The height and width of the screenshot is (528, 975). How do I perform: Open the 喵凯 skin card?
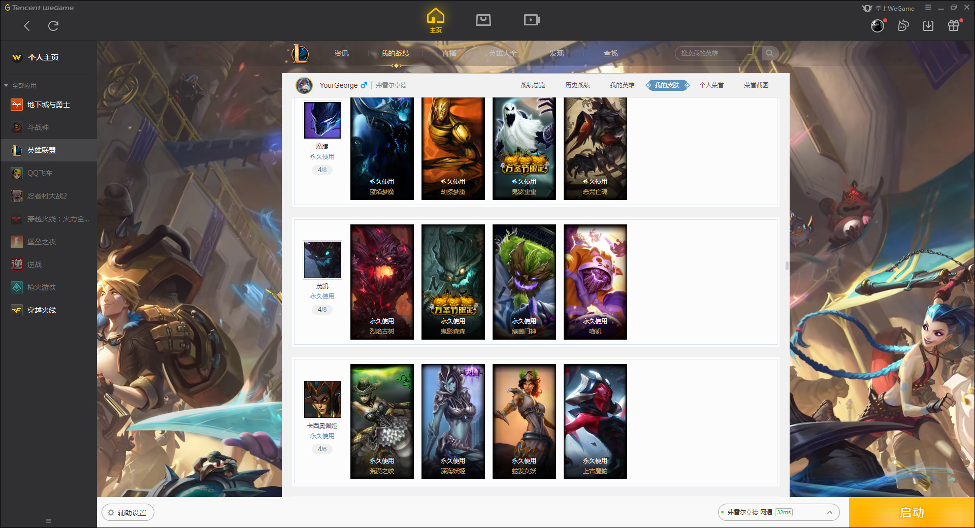pos(595,282)
